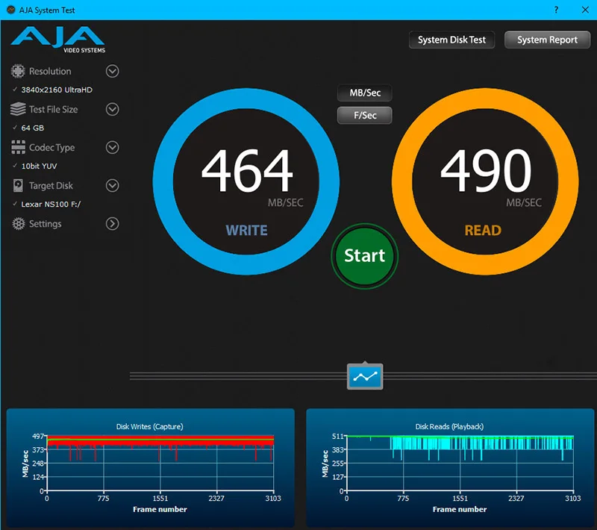Screen dimensions: 597x530
Task: Switch units to MB/Sec
Action: coord(365,93)
